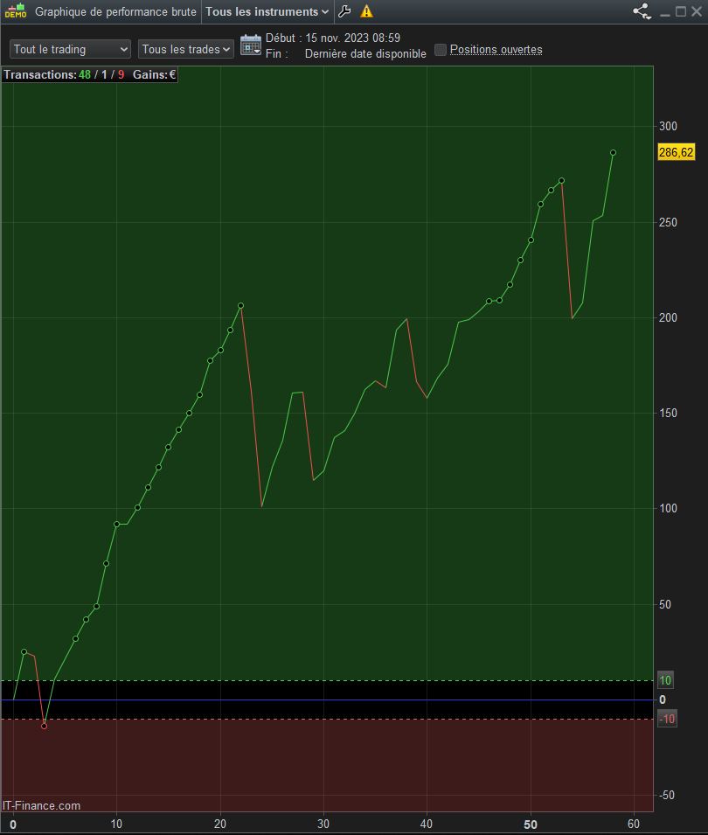
Task: Enable the Positions ouvertes checkbox
Action: pos(441,50)
